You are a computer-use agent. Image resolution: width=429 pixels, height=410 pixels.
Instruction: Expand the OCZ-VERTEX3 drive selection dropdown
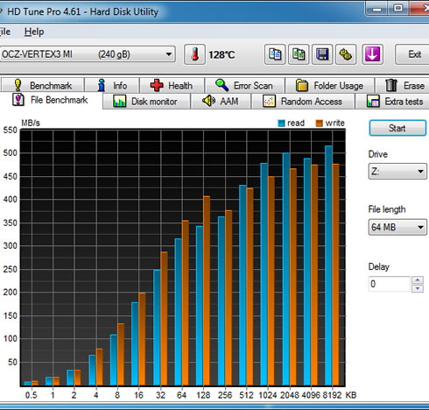click(x=87, y=54)
